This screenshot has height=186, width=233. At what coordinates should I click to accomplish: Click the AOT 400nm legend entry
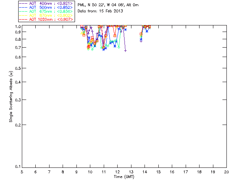point(46,3)
